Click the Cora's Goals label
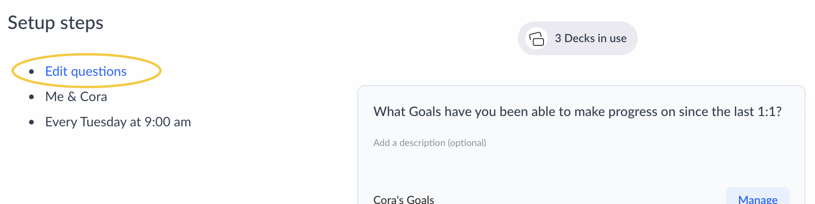The width and height of the screenshot is (815, 204). click(x=404, y=199)
